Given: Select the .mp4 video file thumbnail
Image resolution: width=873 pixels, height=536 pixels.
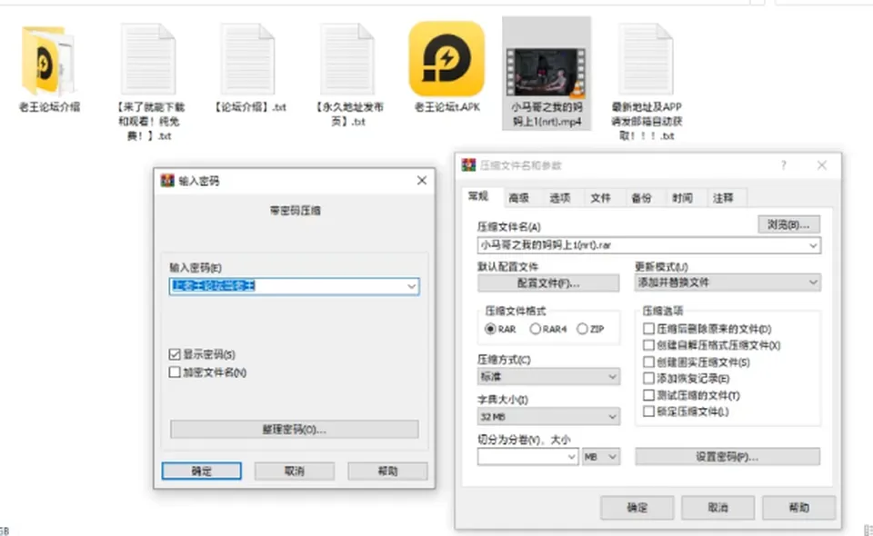Looking at the screenshot, I should point(546,73).
